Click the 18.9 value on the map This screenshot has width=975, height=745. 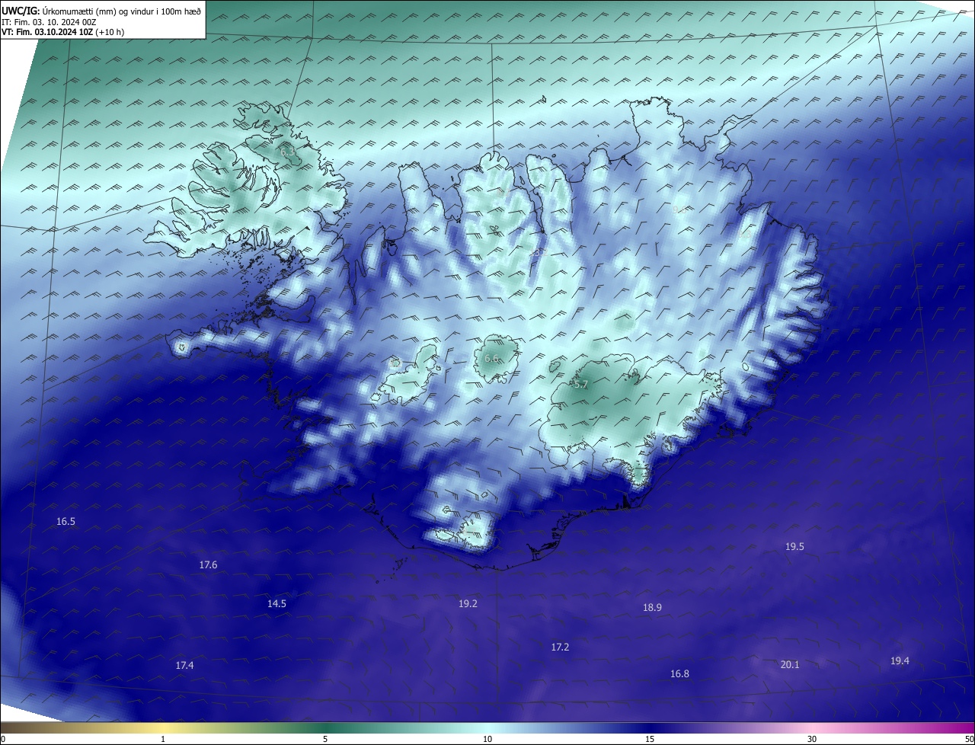tap(652, 608)
